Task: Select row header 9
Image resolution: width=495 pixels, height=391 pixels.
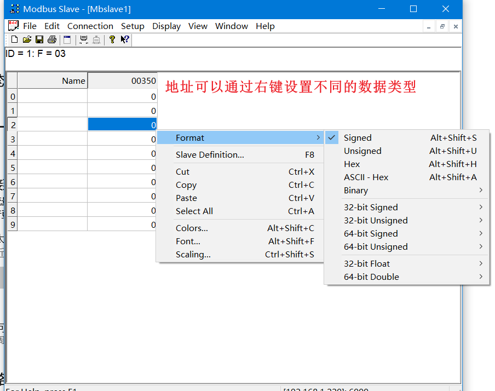Action: 13,225
